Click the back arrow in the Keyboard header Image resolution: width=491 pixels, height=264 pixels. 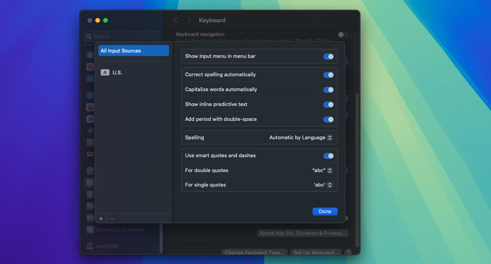(x=175, y=20)
